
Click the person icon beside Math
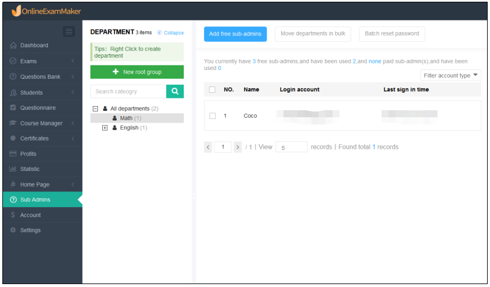[115, 118]
